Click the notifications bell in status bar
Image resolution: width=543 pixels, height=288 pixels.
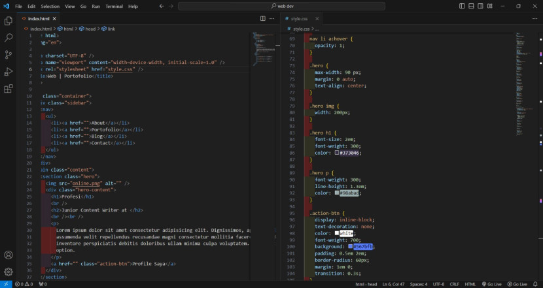[x=536, y=284]
